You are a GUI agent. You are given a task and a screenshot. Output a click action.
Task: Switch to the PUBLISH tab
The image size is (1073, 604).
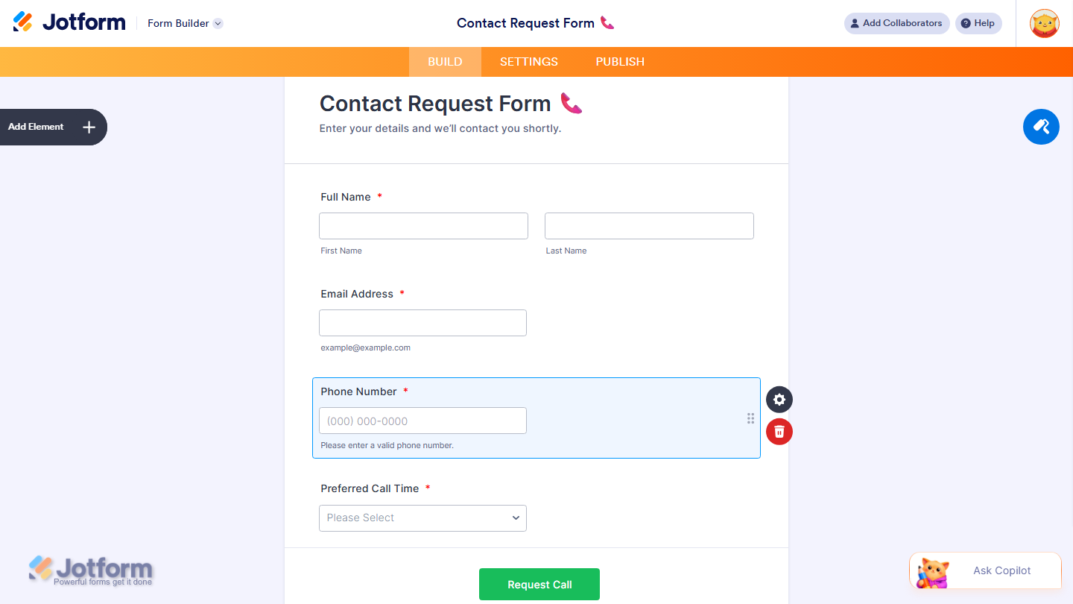[619, 62]
